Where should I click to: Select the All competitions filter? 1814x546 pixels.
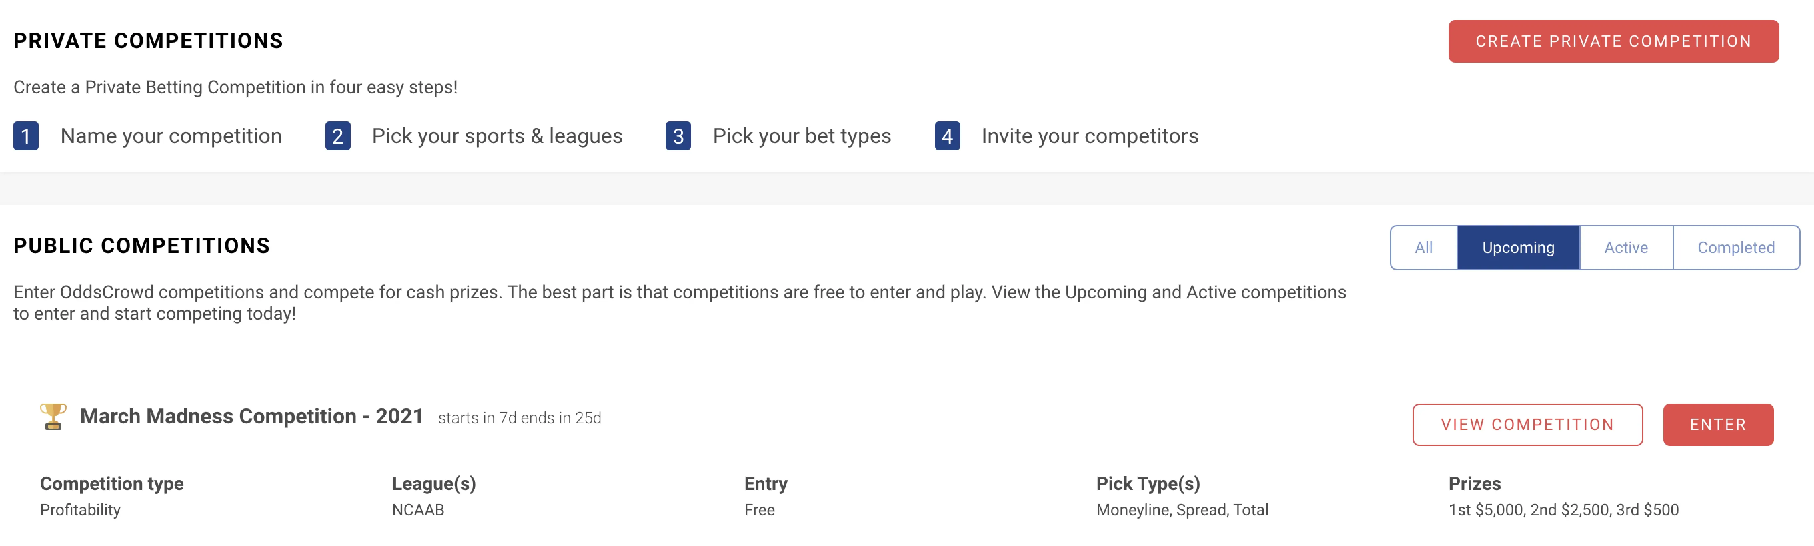click(x=1423, y=247)
